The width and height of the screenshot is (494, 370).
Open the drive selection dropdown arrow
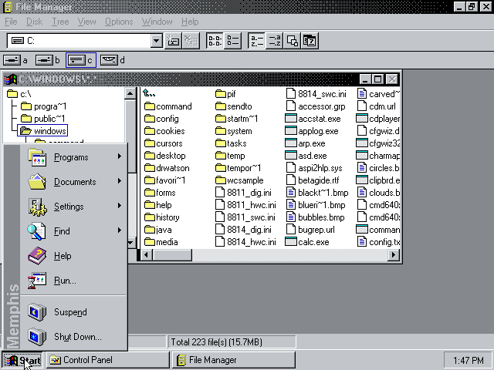(156, 41)
